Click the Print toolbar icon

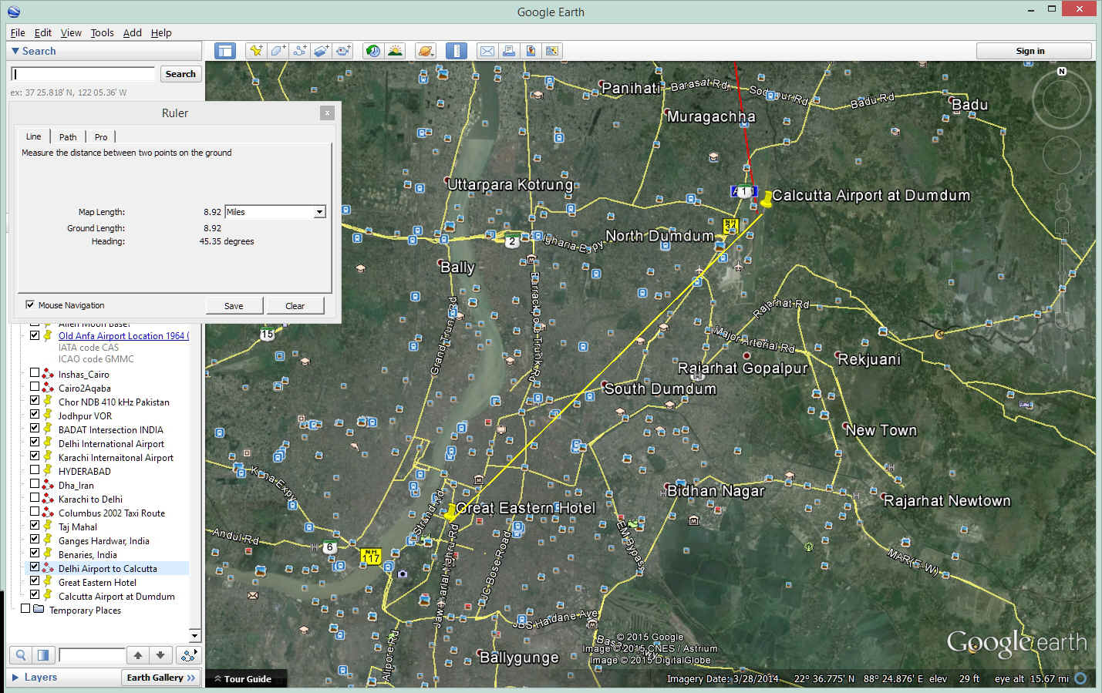coord(509,51)
